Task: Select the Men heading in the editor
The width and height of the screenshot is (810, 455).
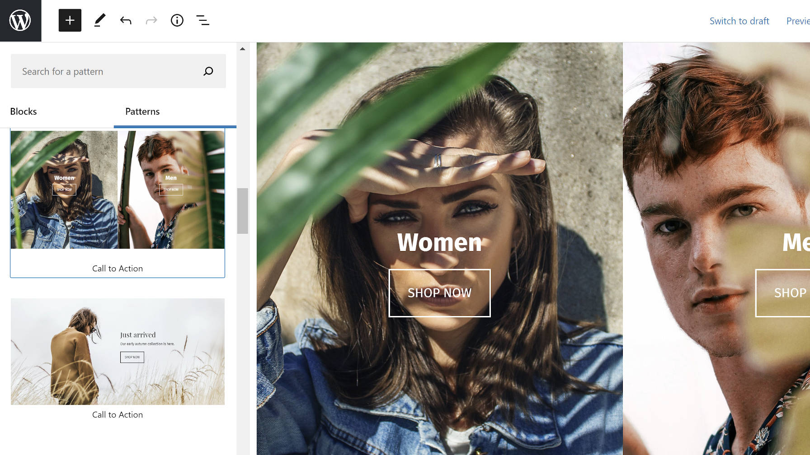Action: coord(796,242)
